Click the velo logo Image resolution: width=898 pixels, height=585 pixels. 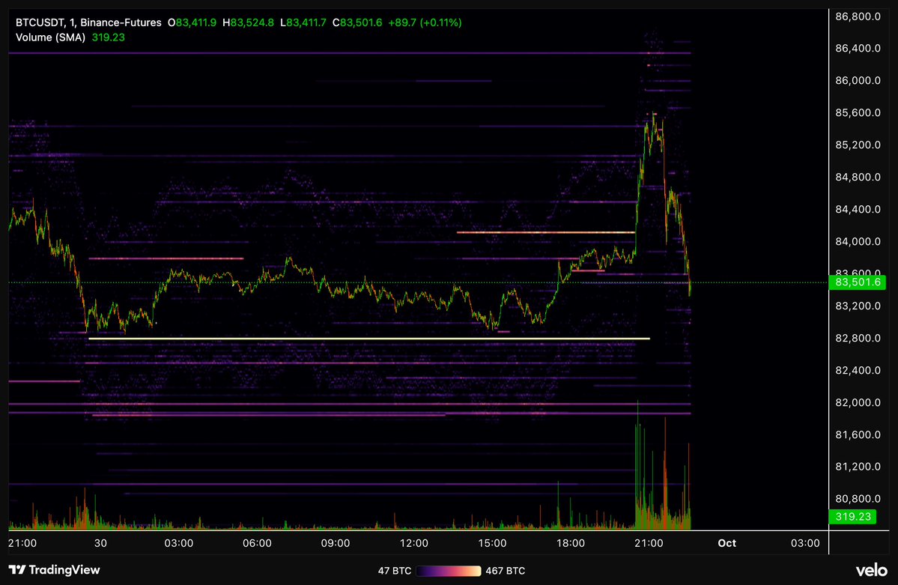872,570
